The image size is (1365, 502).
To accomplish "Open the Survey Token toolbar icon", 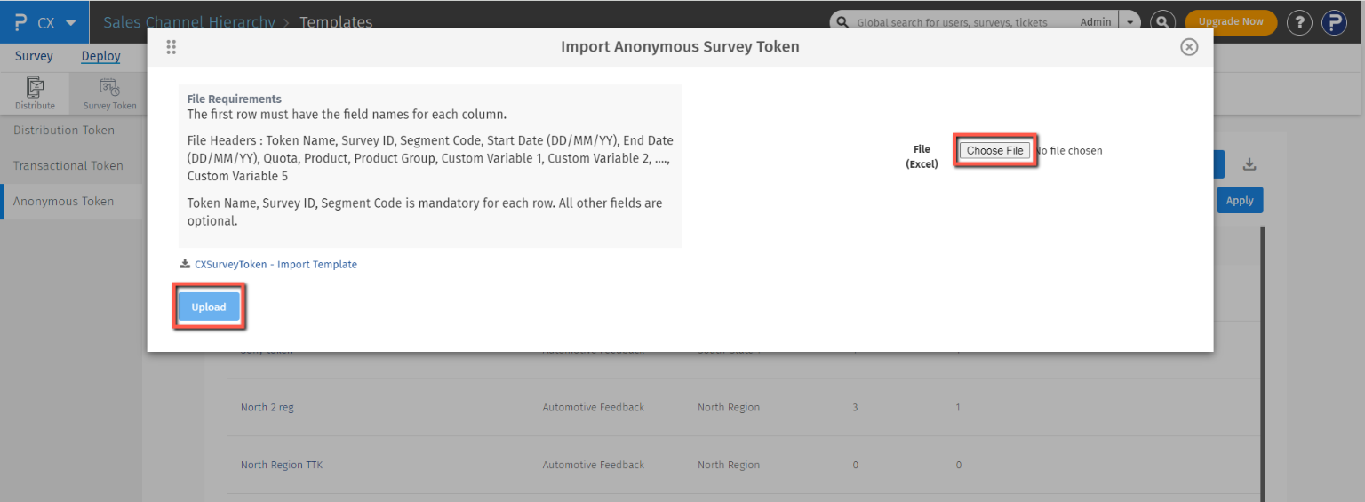I will (110, 93).
